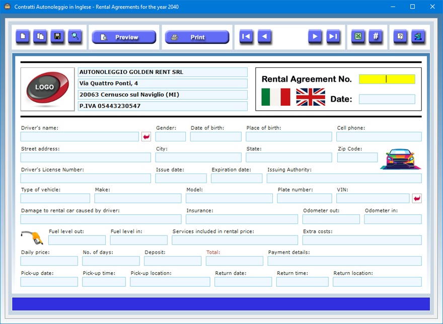Select the Italian flag language
This screenshot has width=443, height=324.
point(276,97)
